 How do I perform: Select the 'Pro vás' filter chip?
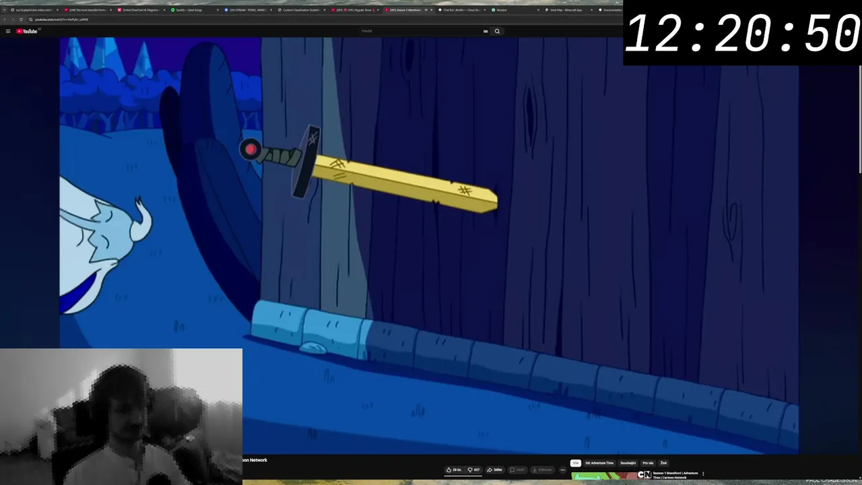point(648,463)
